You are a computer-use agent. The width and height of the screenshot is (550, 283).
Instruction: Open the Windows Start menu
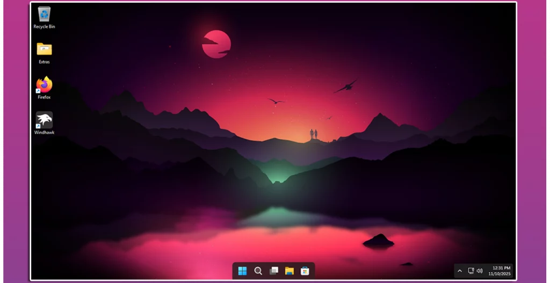[242, 271]
